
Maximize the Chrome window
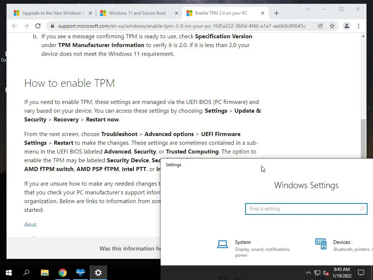coord(341,9)
